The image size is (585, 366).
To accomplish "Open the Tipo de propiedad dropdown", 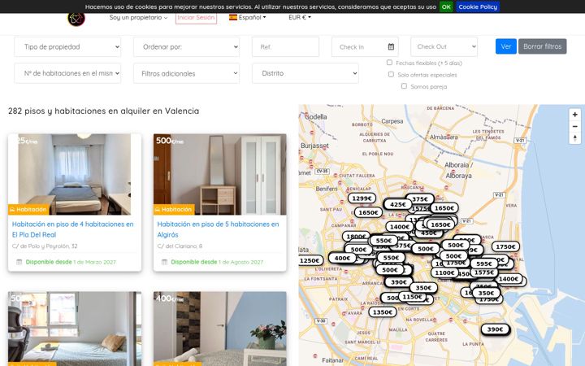I will pos(67,46).
